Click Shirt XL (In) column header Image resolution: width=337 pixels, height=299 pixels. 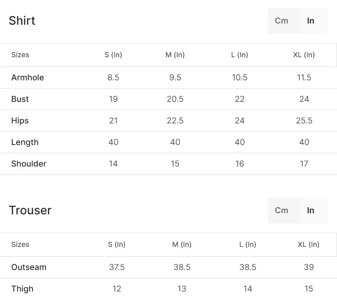tap(304, 55)
